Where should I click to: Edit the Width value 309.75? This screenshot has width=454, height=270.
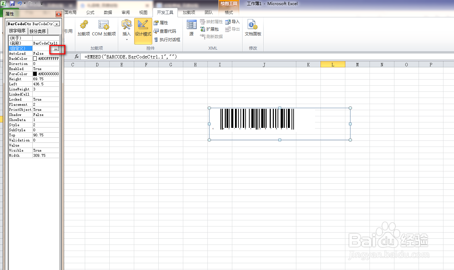46,155
